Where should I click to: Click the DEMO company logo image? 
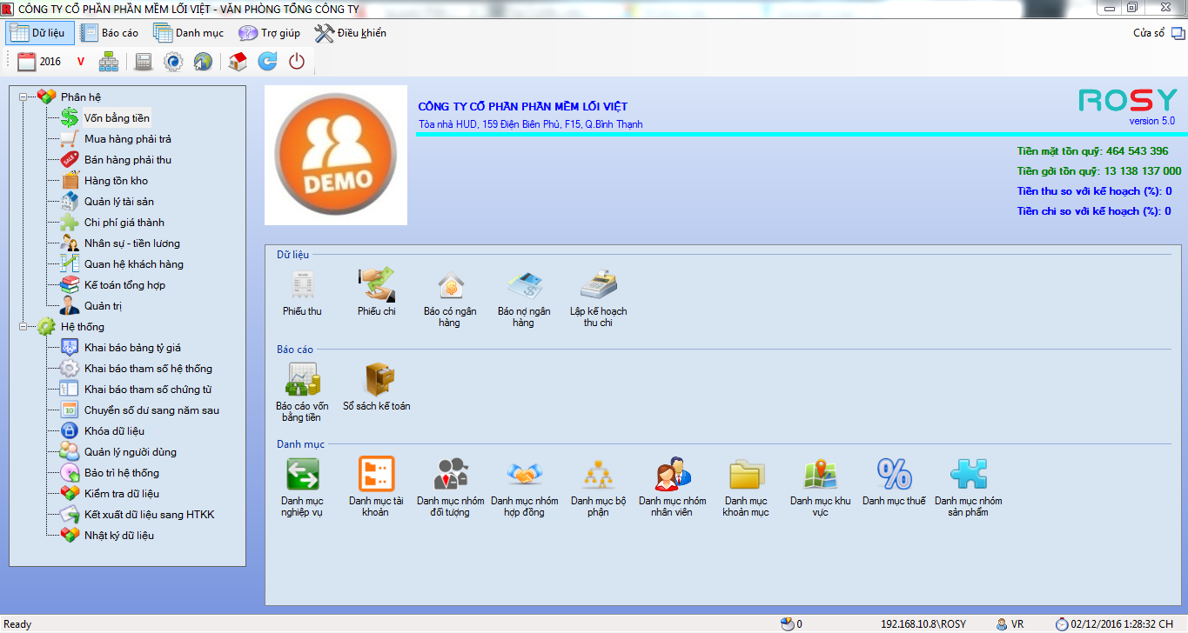[x=336, y=155]
